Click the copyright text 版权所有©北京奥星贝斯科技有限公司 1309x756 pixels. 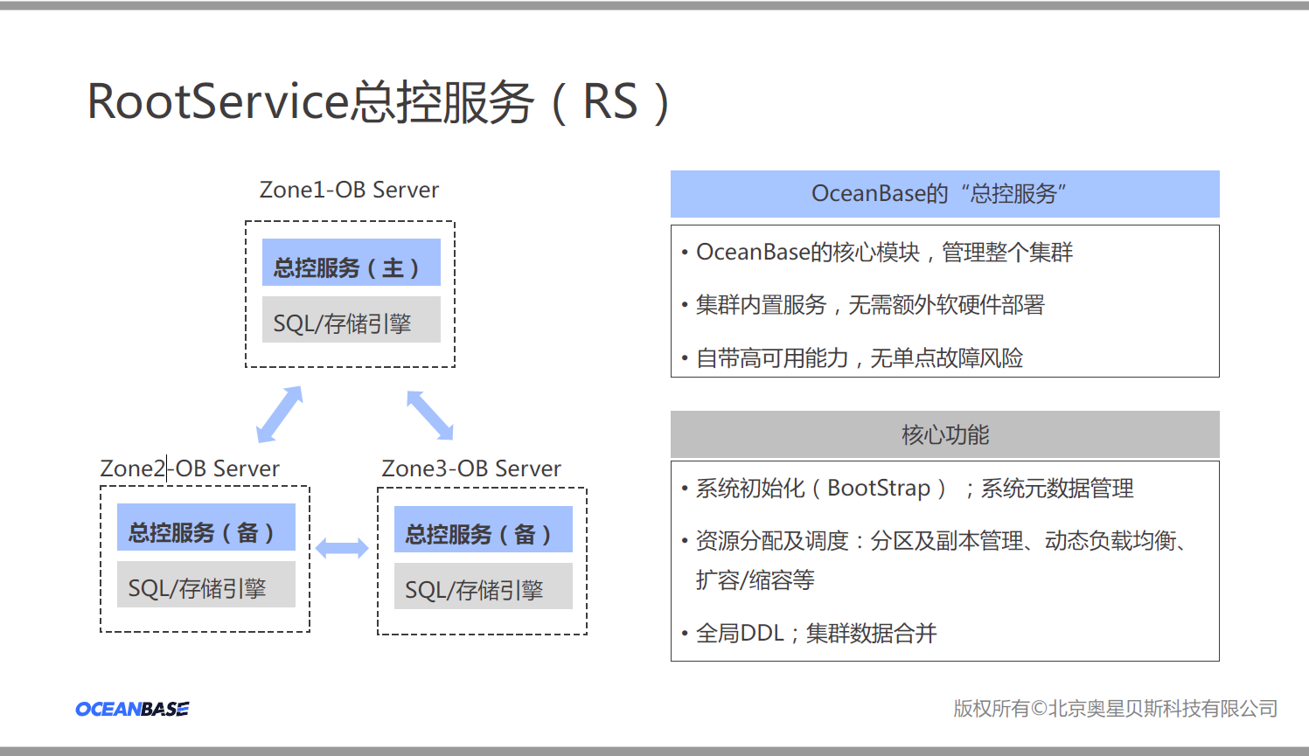point(1115,709)
